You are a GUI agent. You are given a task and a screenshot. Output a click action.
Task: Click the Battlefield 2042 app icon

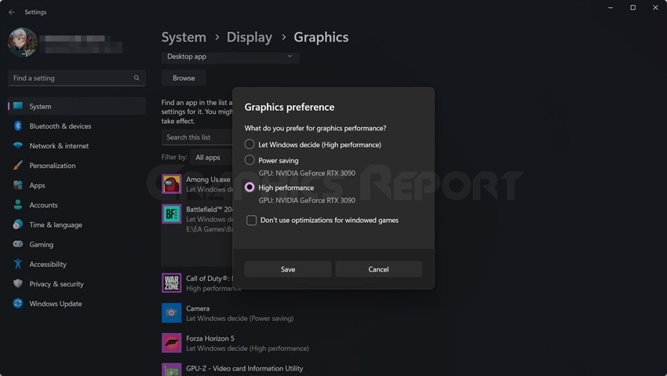click(171, 214)
